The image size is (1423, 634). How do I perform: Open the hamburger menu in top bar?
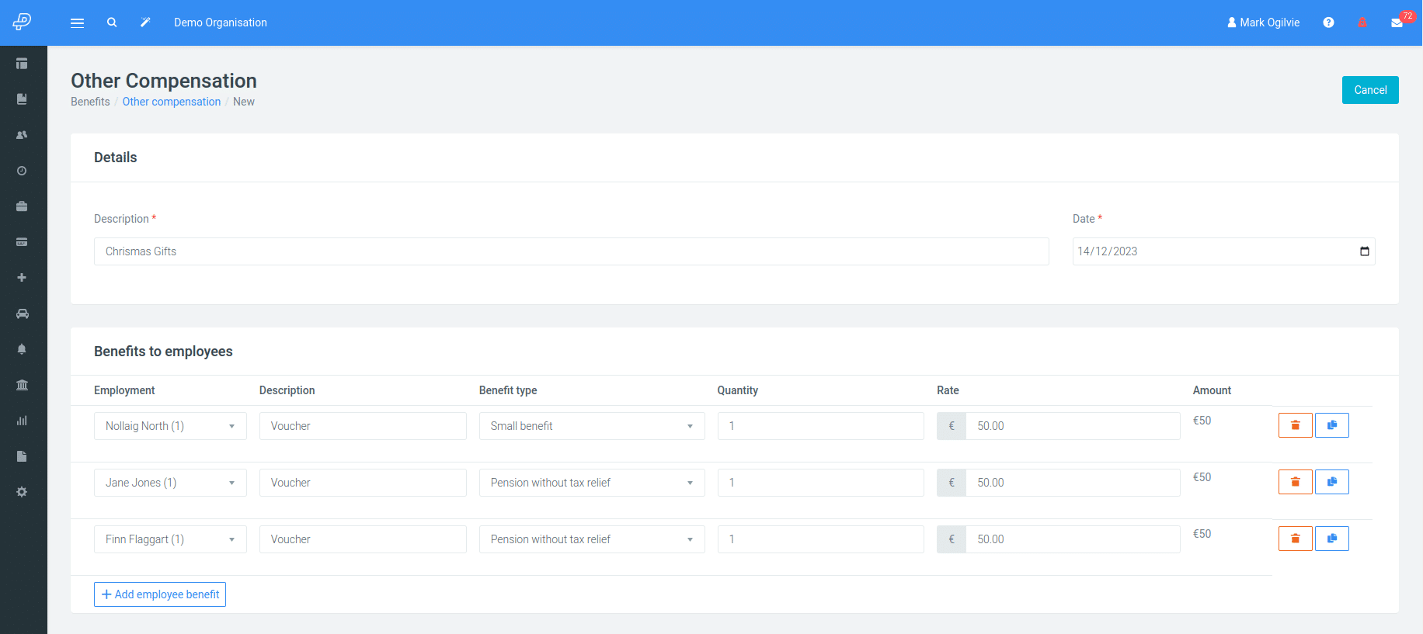pyautogui.click(x=77, y=23)
